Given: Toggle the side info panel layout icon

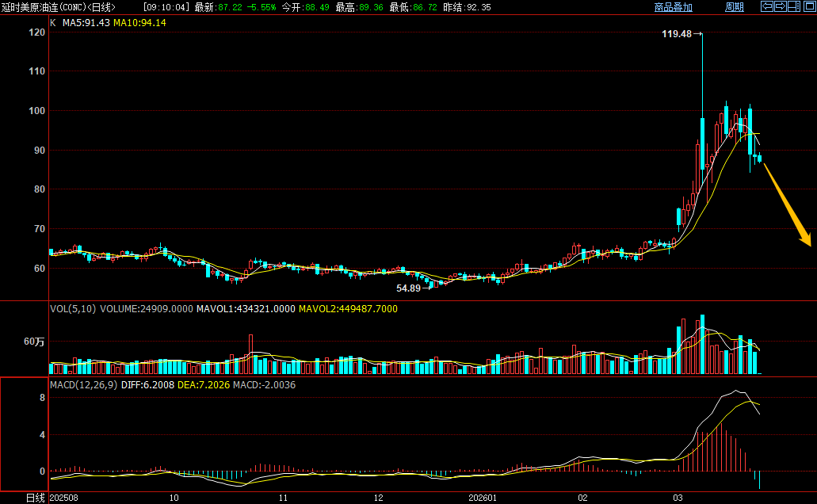Looking at the screenshot, I should pos(794,6).
